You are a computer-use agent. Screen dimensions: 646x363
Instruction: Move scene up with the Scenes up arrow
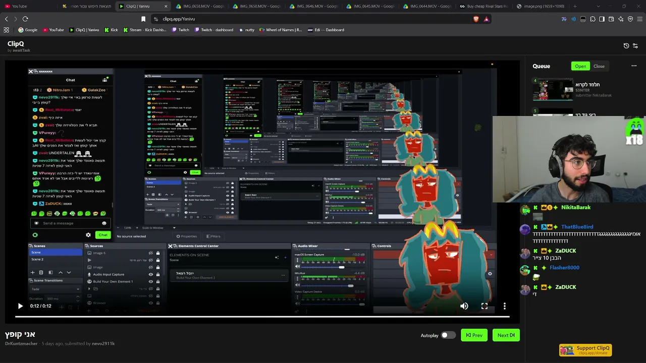61,272
